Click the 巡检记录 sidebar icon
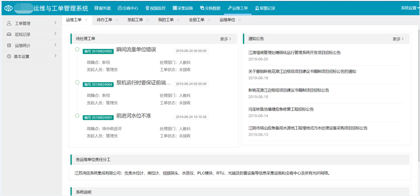420x196 pixels. (x=9, y=34)
